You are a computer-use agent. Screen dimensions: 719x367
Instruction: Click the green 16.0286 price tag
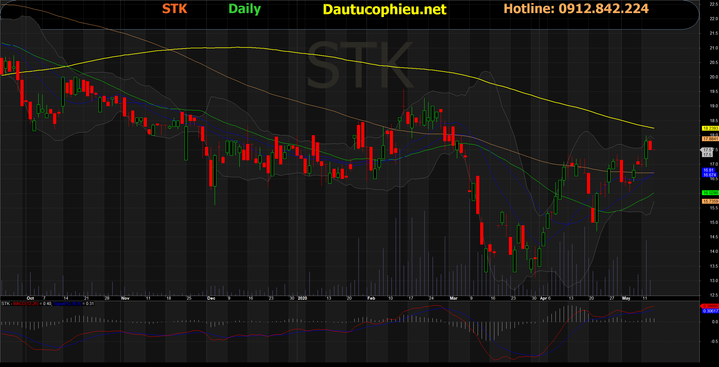point(710,193)
